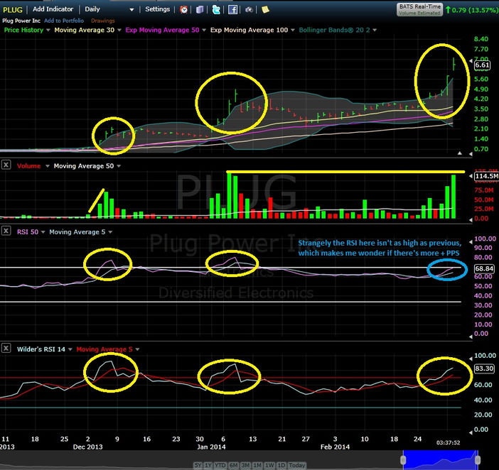This screenshot has height=470, width=499.
Task: Click the 114.5M volume value label
Action: coord(486,176)
